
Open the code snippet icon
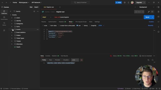158,22
